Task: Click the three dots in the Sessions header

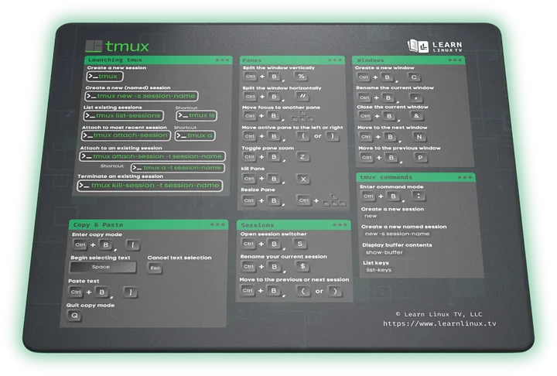Action: pos(340,224)
